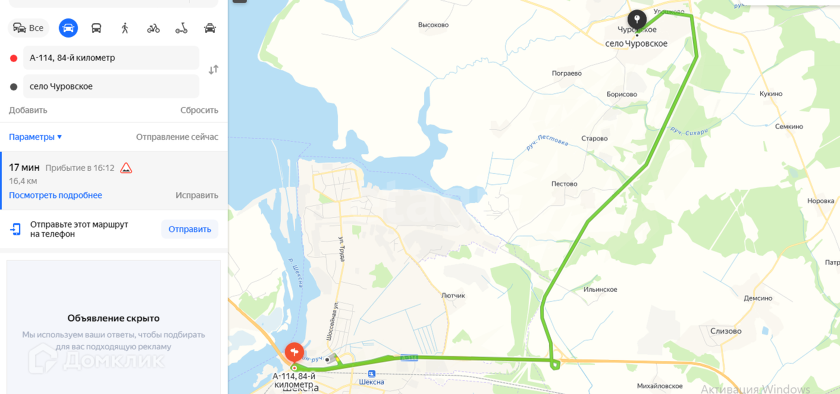Select the car transport mode icon

pyautogui.click(x=68, y=28)
